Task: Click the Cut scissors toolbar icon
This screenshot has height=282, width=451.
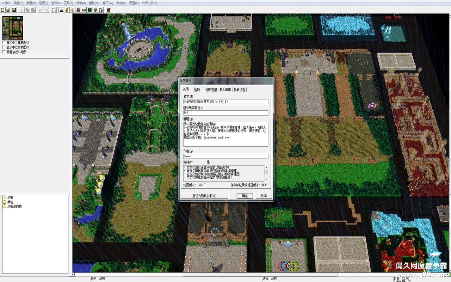Action: [21, 10]
